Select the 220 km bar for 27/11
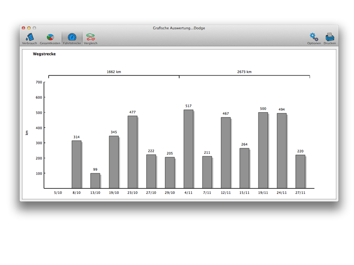Image resolution: width=354 pixels, height=265 pixels. click(x=300, y=172)
